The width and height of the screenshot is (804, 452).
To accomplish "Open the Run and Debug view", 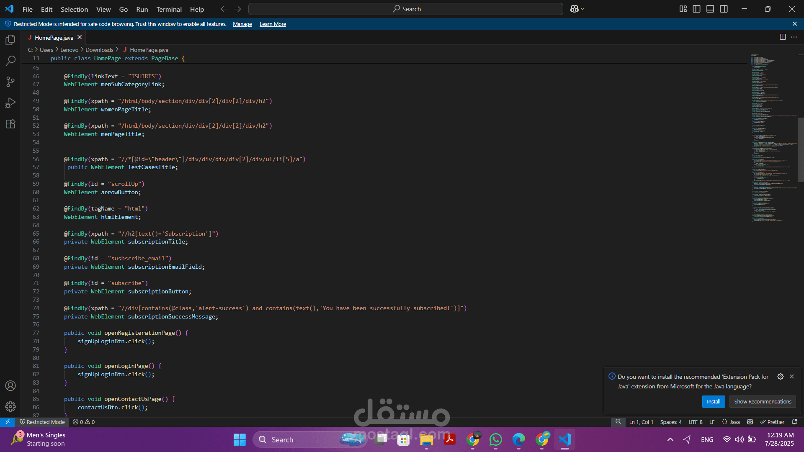I will point(10,103).
